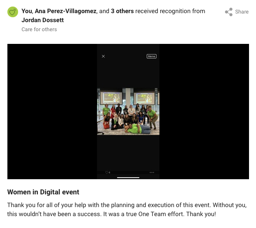Click the thank-you message paragraph

127,210
